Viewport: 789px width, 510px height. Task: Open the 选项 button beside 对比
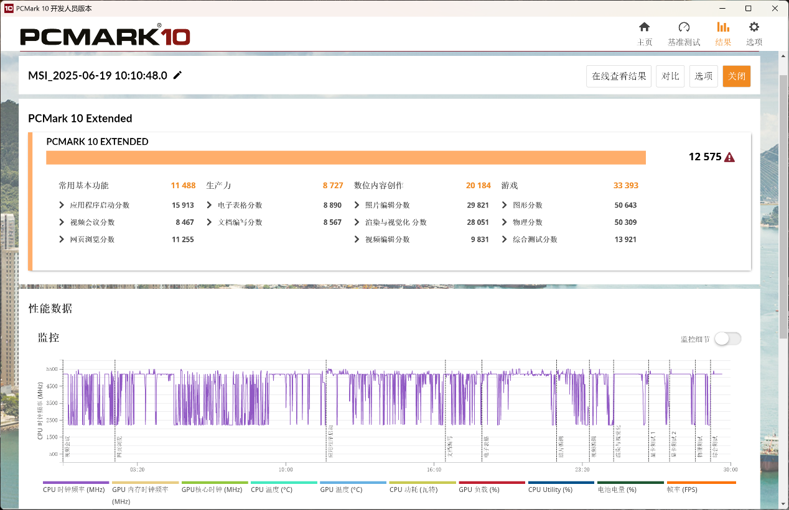pos(703,76)
